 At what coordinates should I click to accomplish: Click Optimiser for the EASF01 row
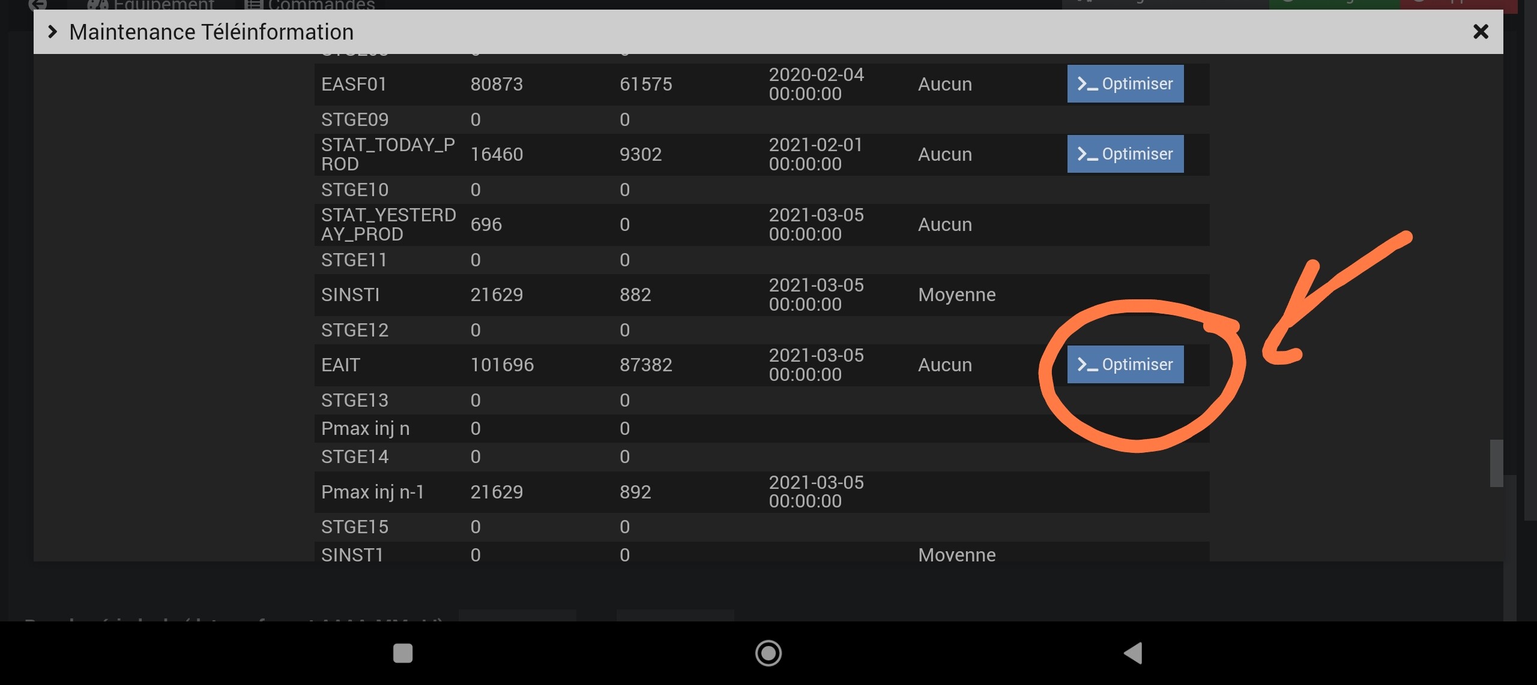(1125, 84)
